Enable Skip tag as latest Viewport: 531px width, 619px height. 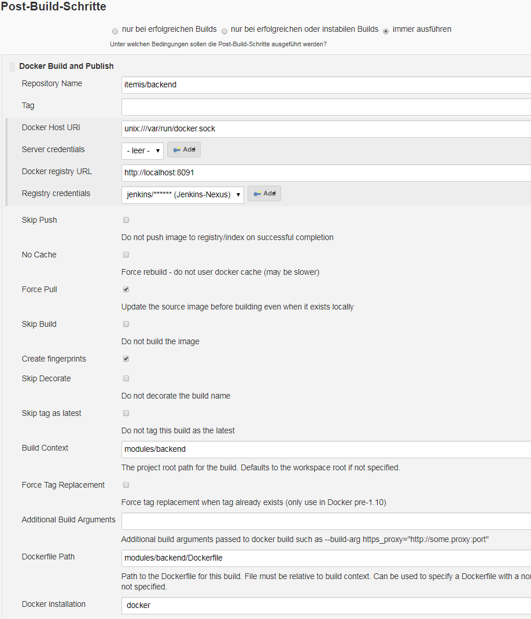(126, 413)
